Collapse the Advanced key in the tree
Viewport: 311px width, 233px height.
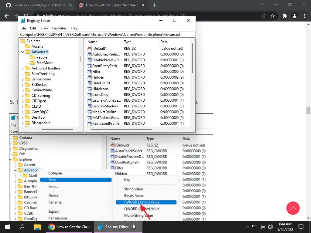(x=22, y=52)
